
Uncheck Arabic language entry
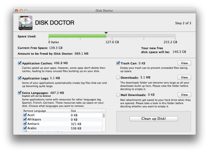coord(25,128)
